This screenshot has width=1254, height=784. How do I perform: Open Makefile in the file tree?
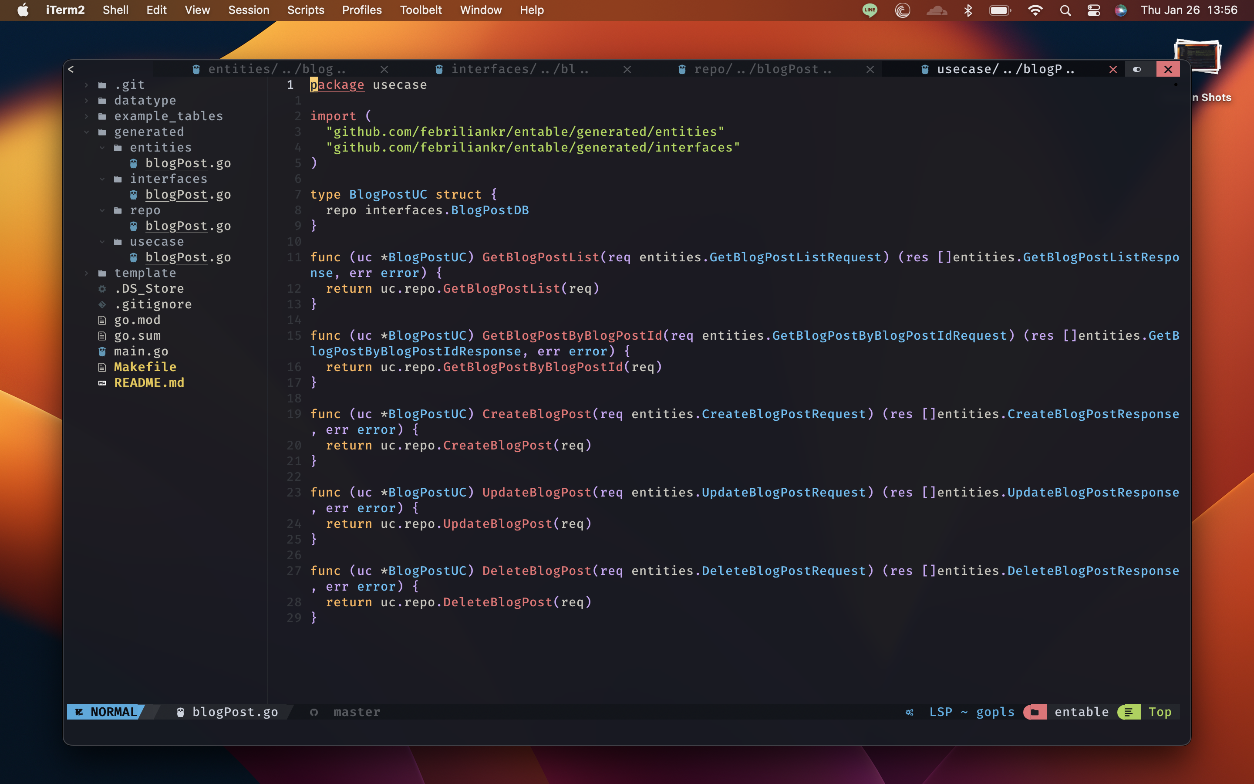click(145, 367)
